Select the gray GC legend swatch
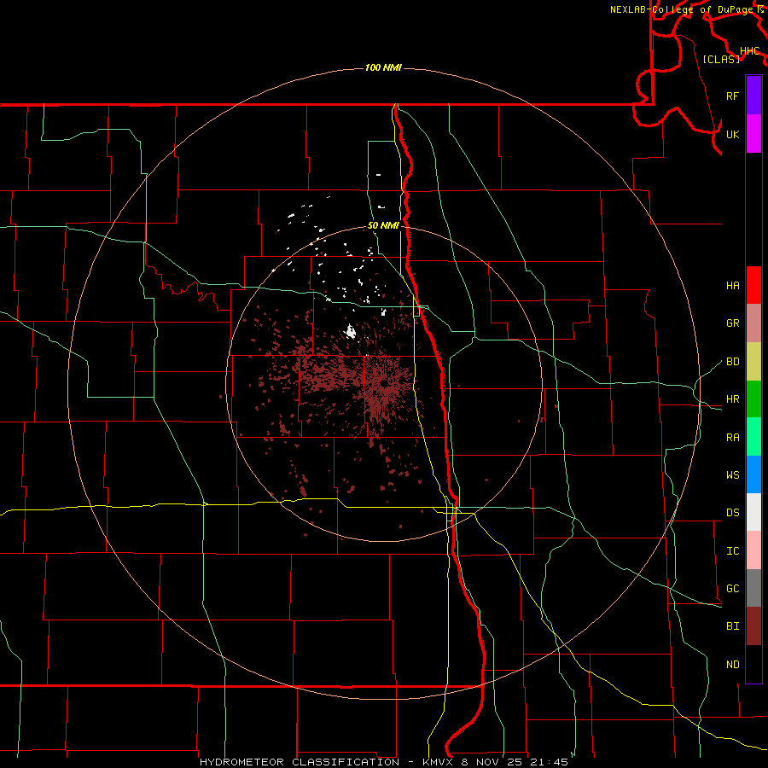 tap(753, 588)
